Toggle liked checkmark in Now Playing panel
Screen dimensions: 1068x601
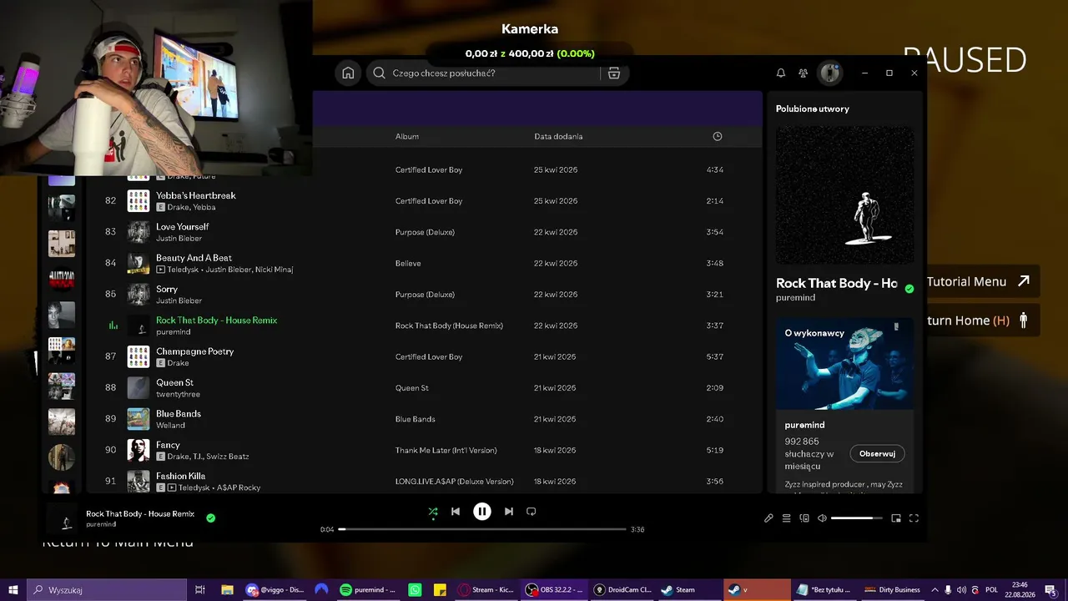909,289
